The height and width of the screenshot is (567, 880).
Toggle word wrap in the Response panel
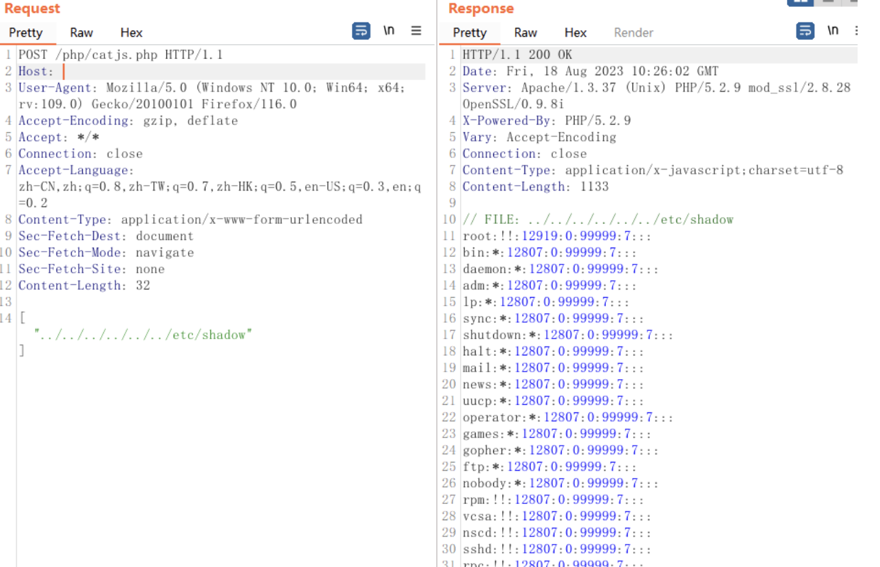pos(805,31)
